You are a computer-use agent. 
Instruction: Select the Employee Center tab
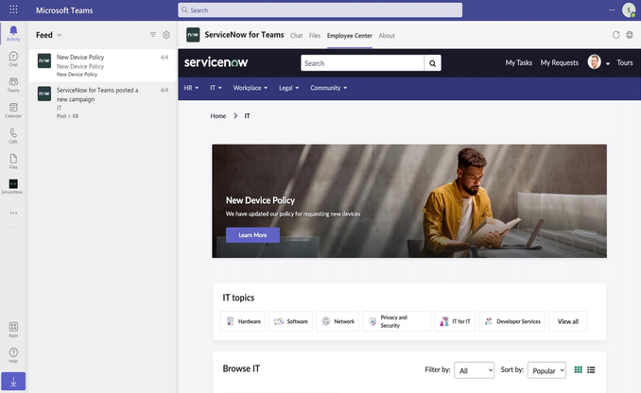point(350,36)
